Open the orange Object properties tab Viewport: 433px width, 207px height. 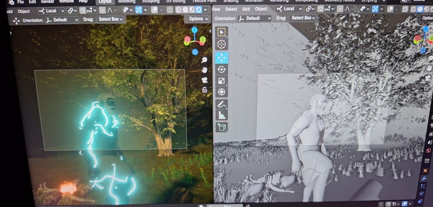[x=425, y=170]
